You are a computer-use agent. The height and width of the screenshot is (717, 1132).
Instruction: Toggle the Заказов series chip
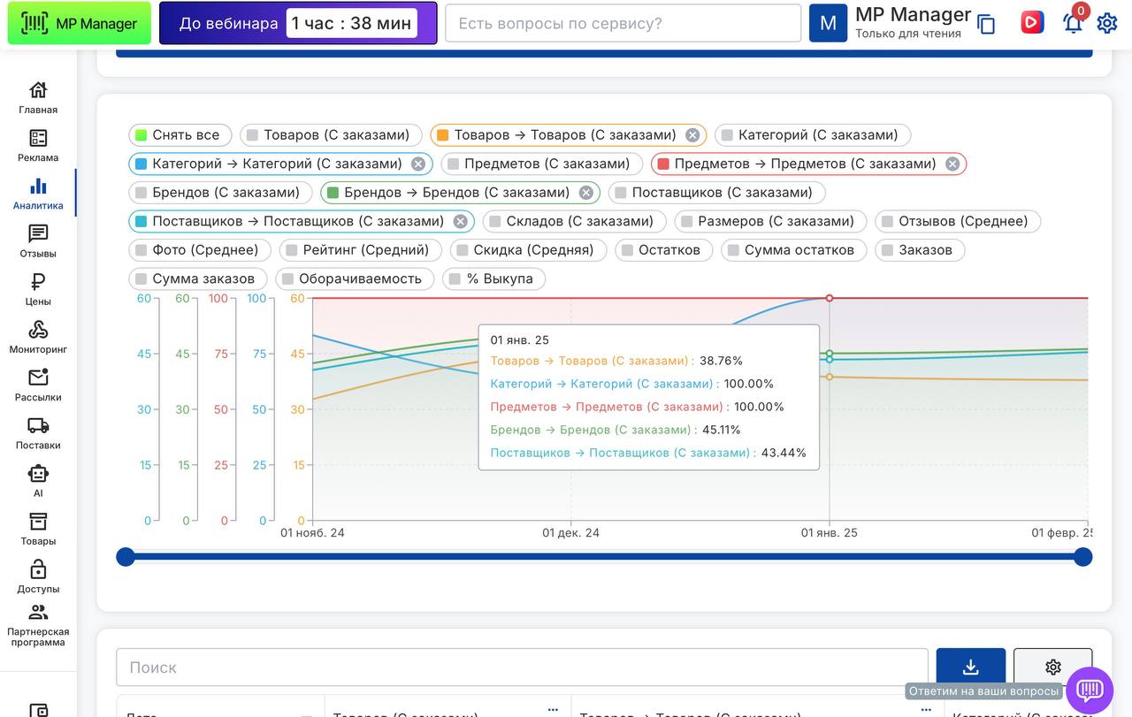click(920, 250)
